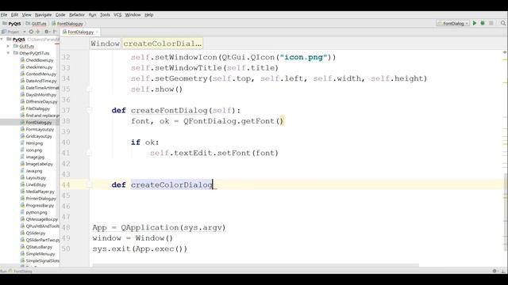The height and width of the screenshot is (285, 508).
Task: Open Search Everywhere magnifier
Action: coord(503,23)
